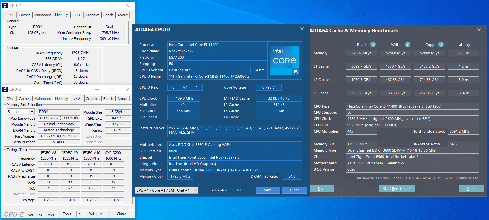Click the Memory Write value 52968 MB/s

396,53
